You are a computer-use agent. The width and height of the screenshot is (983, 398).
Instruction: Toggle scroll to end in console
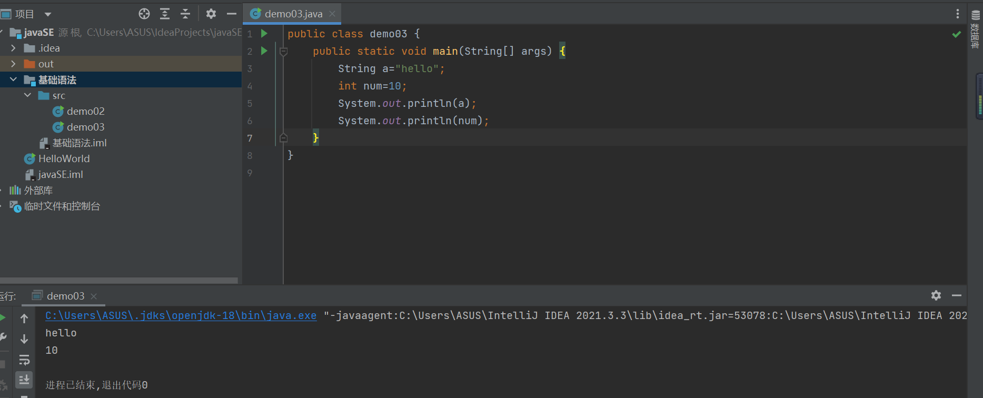pos(24,379)
